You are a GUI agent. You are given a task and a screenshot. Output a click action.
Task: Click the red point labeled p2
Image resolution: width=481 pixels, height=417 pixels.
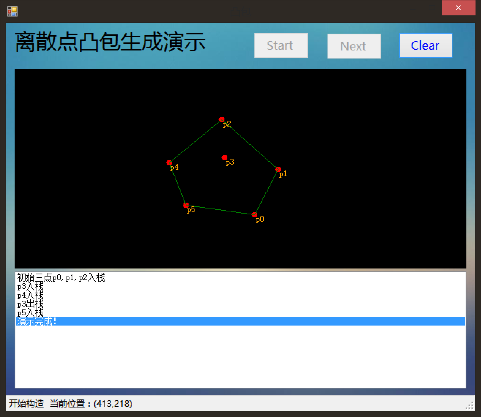tap(221, 119)
